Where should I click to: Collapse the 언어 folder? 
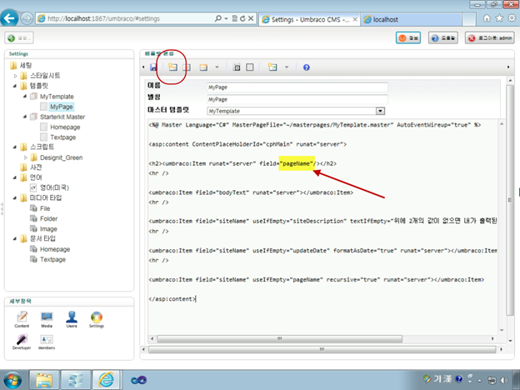click(15, 177)
